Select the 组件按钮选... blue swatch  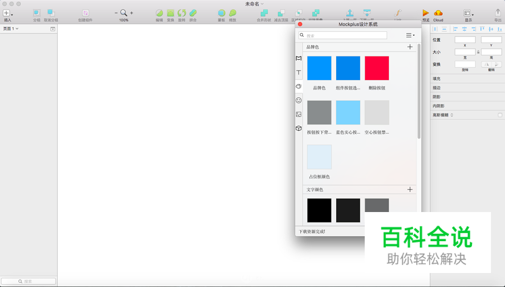click(x=348, y=68)
